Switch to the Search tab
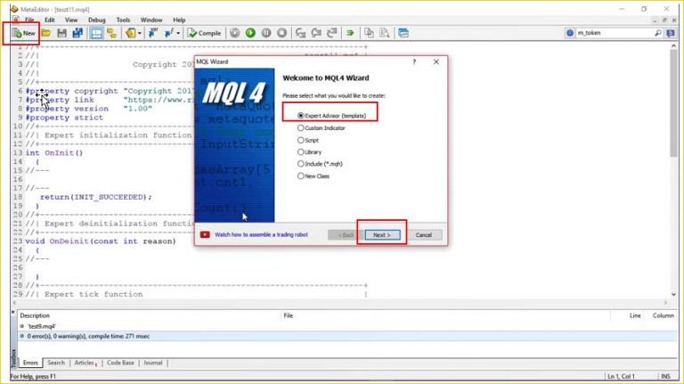Viewport: 684px width, 384px height. tap(56, 363)
